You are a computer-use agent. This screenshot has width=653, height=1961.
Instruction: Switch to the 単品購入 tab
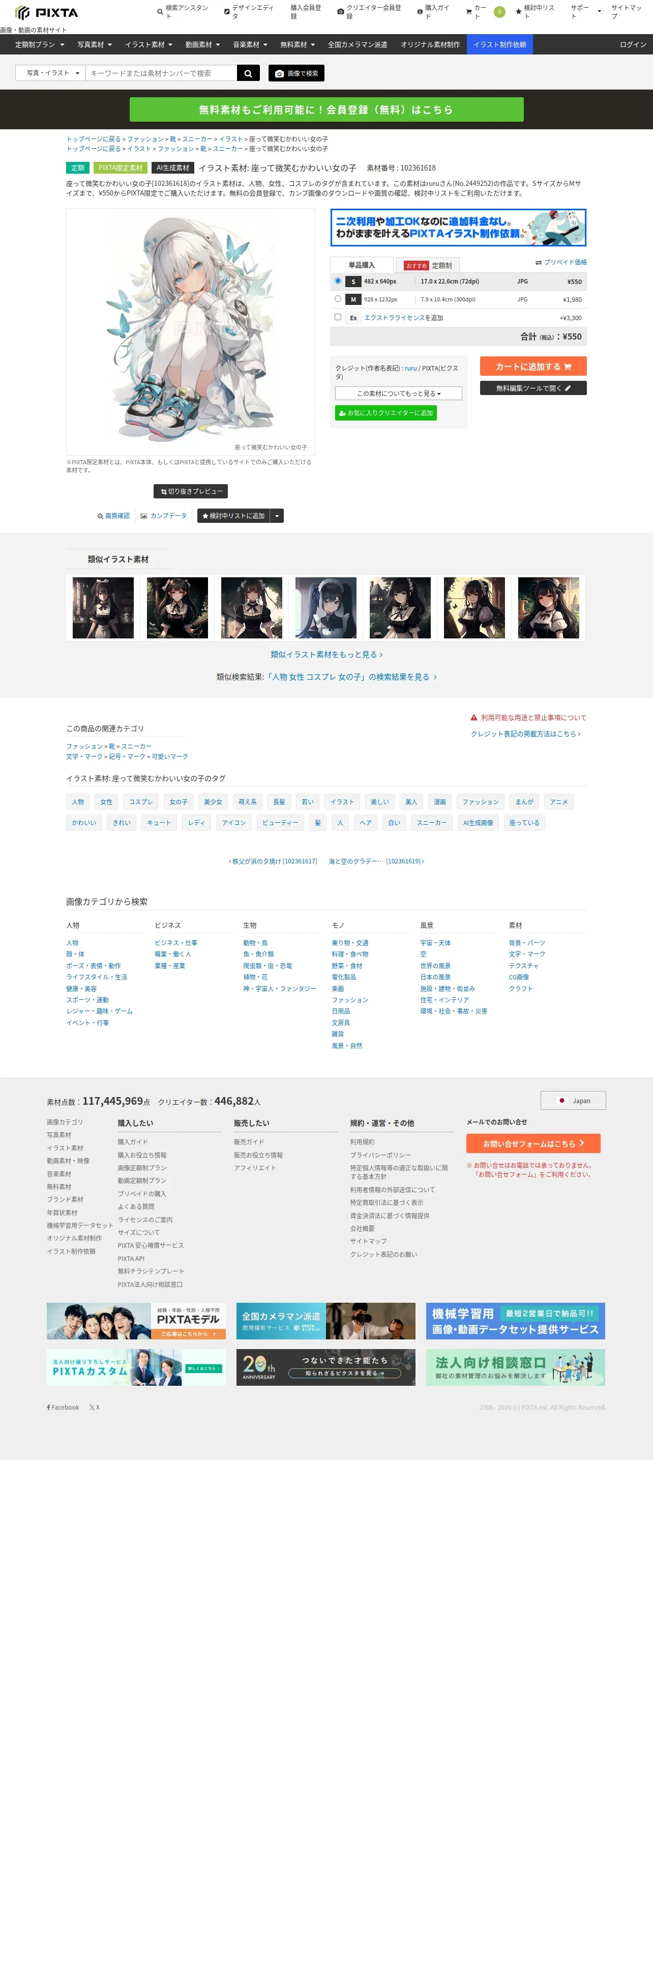point(362,265)
